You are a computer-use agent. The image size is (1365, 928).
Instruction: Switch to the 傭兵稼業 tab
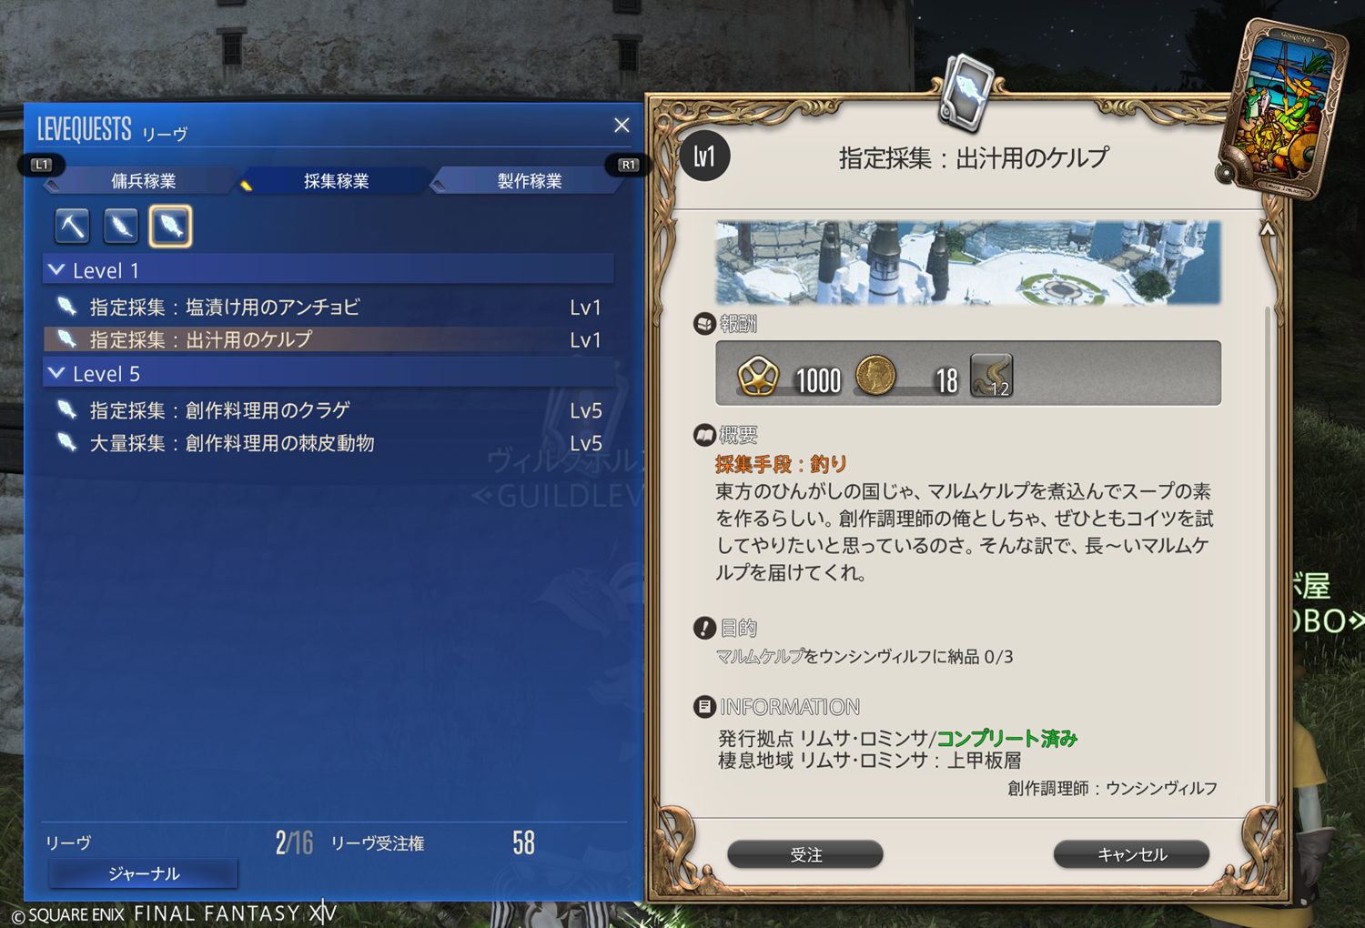click(143, 180)
